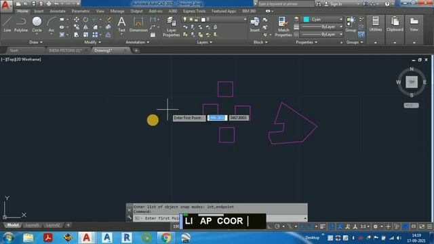Click the TOP face of ViewCube
The width and height of the screenshot is (434, 244).
tap(412, 82)
